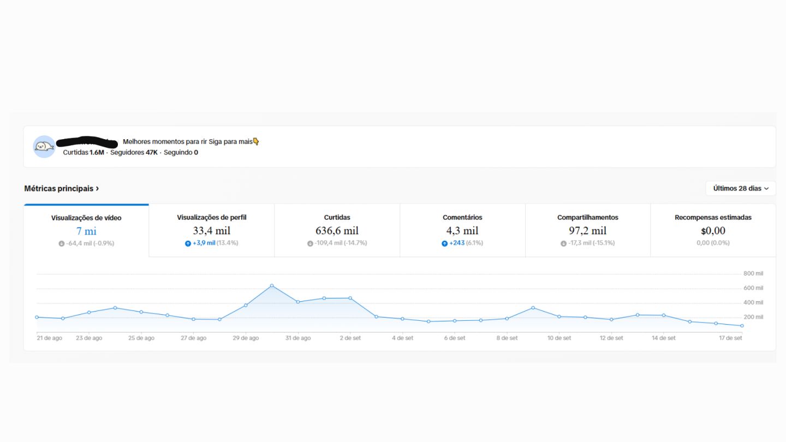The width and height of the screenshot is (786, 442).
Task: Click the data point above 29 de ago
Action: click(246, 305)
